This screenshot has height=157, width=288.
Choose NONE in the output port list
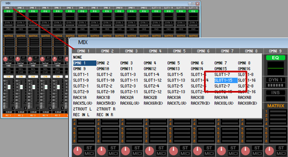coord(78,57)
